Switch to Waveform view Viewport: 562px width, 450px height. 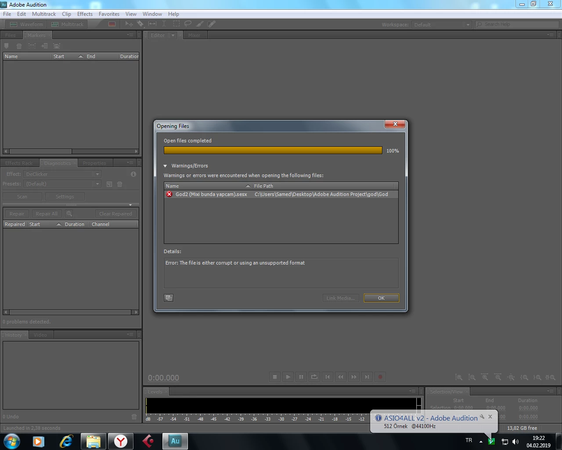point(26,24)
